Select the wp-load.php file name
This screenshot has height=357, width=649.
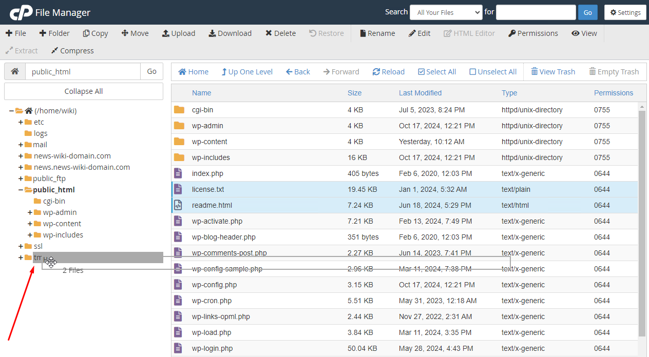[212, 332]
